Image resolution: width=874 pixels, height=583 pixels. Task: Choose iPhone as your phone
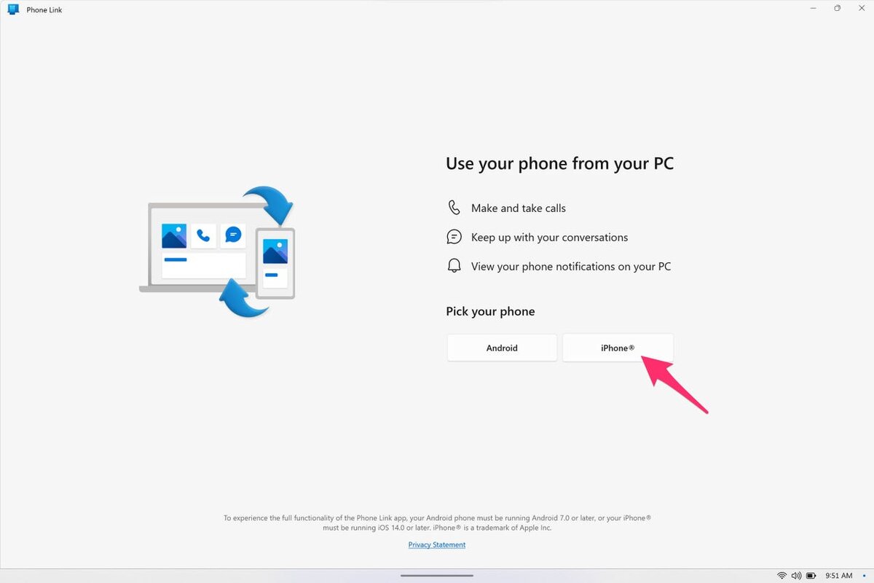(x=618, y=348)
